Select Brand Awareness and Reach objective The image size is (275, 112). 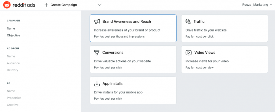(133, 28)
